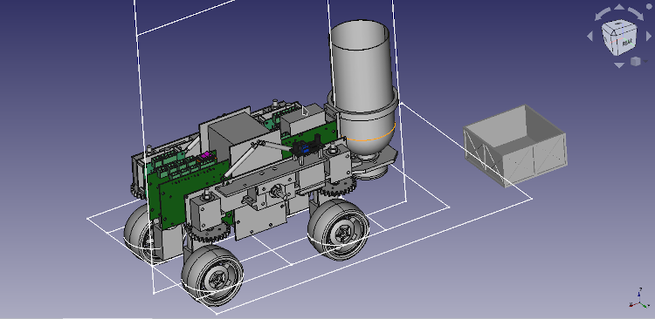Image resolution: width=655 pixels, height=319 pixels.
Task: Select the blue component near the hopper base
Action: click(306, 147)
